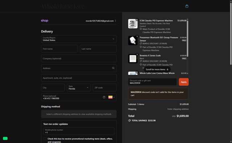Click the Apply discount button

tap(184, 82)
